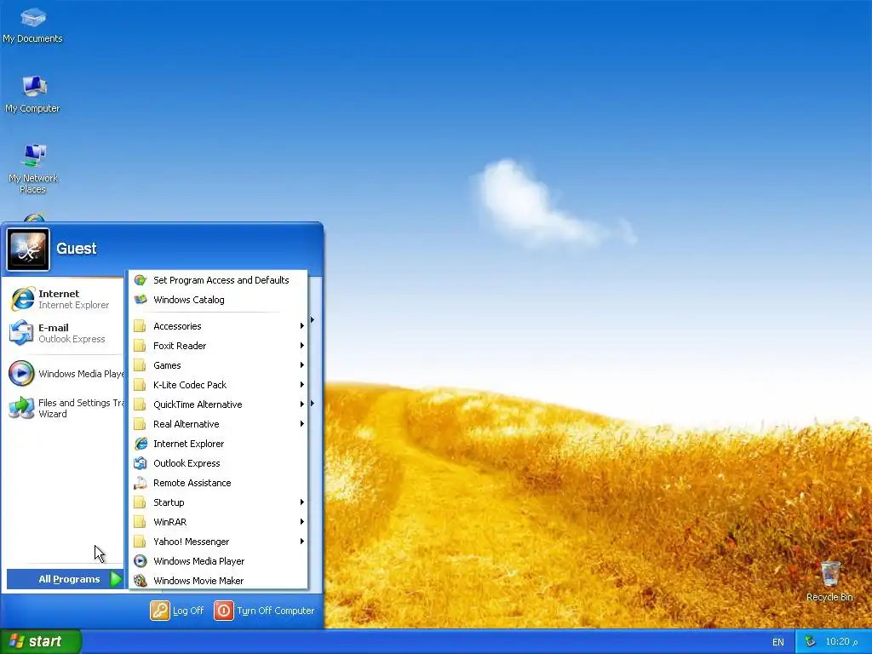This screenshot has width=872, height=654.
Task: Click the Guest user name text
Action: [76, 249]
